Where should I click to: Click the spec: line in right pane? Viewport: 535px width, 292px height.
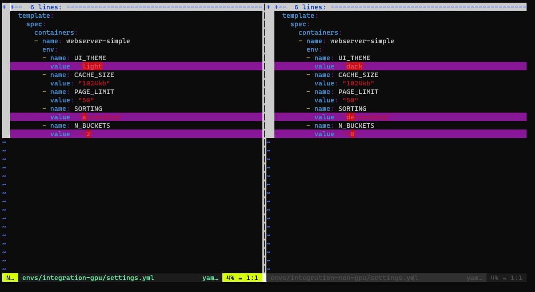[x=300, y=24]
